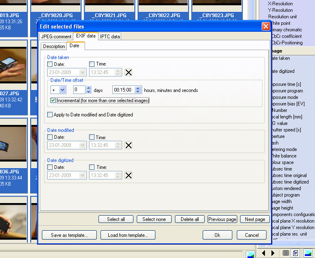Open the Date modified date dropdown

[x=83, y=145]
